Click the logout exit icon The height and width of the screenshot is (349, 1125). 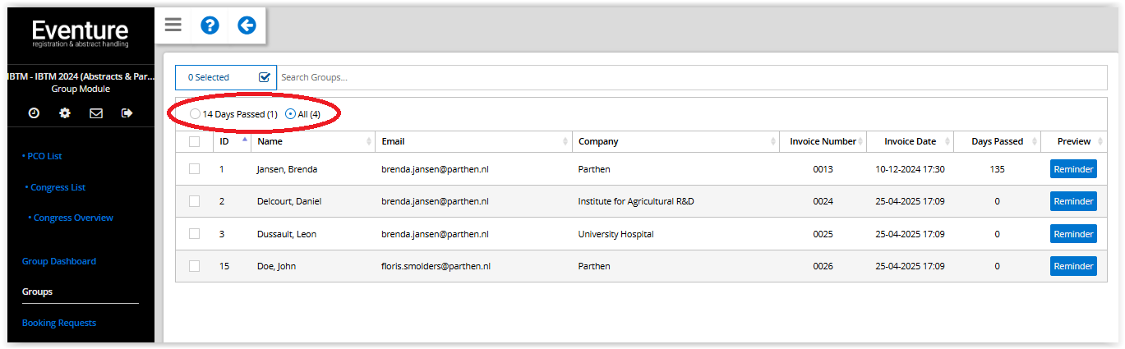(127, 113)
